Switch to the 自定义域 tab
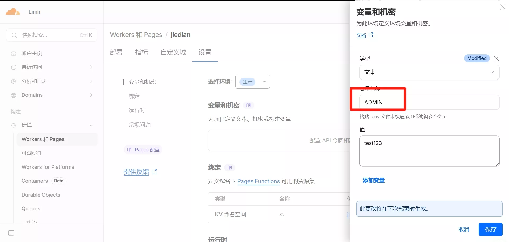The width and height of the screenshot is (509, 242). click(x=173, y=52)
